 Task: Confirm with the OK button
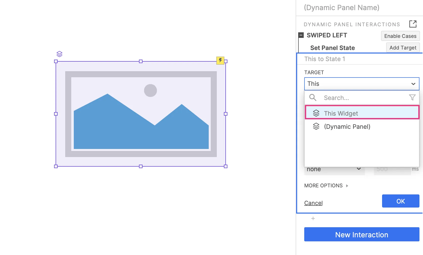(401, 201)
